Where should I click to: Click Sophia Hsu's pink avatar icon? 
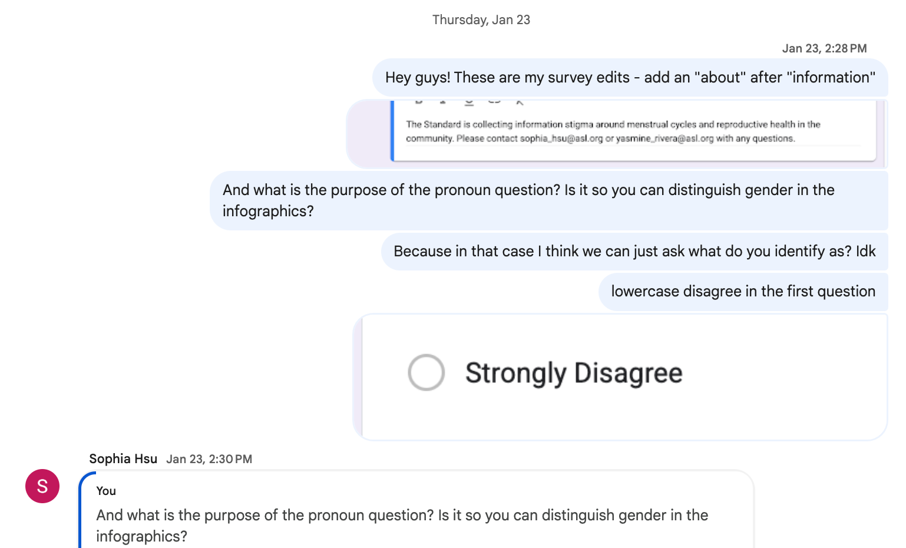click(x=42, y=486)
